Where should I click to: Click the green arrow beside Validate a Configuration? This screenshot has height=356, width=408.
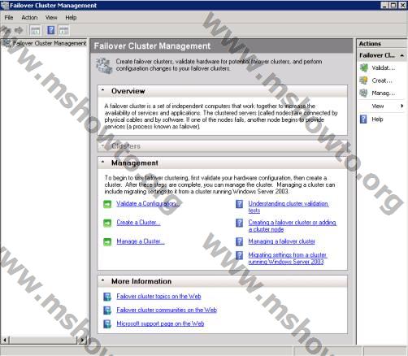[107, 204]
